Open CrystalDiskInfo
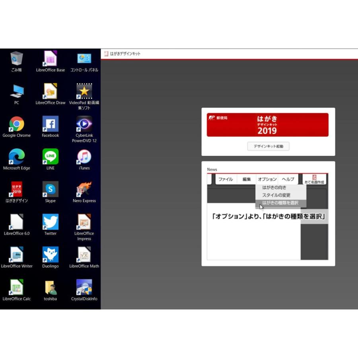Image resolution: width=358 pixels, height=358 pixels. (x=84, y=288)
